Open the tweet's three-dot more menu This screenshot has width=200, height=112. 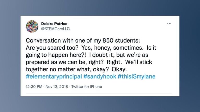(x=169, y=24)
